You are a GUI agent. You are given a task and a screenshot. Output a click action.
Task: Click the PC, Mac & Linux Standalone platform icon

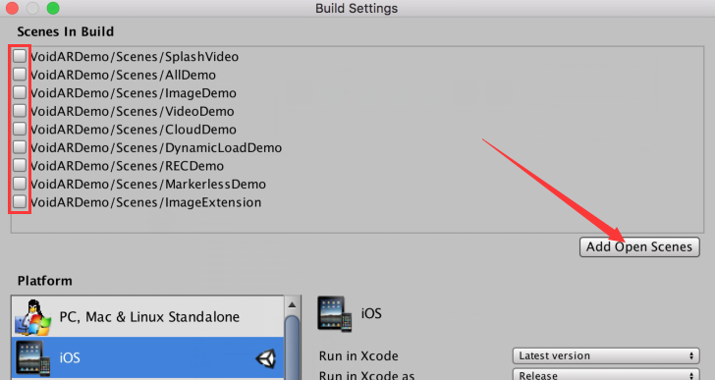tap(33, 317)
